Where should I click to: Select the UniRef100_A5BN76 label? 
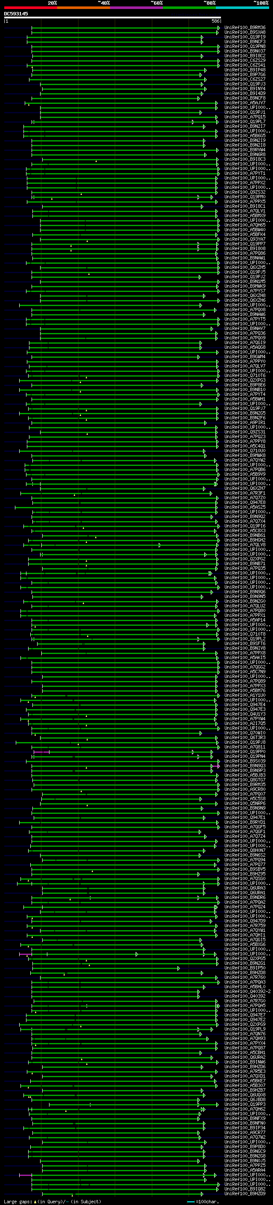click(x=245, y=690)
